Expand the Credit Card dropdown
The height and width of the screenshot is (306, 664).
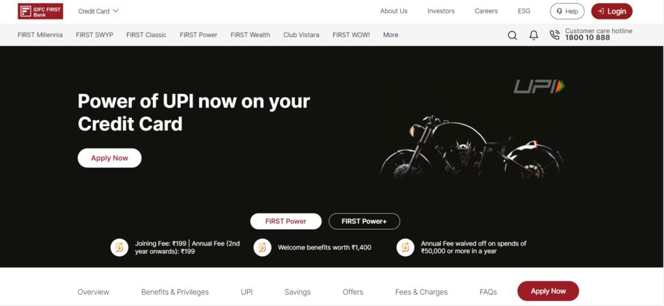pos(99,12)
